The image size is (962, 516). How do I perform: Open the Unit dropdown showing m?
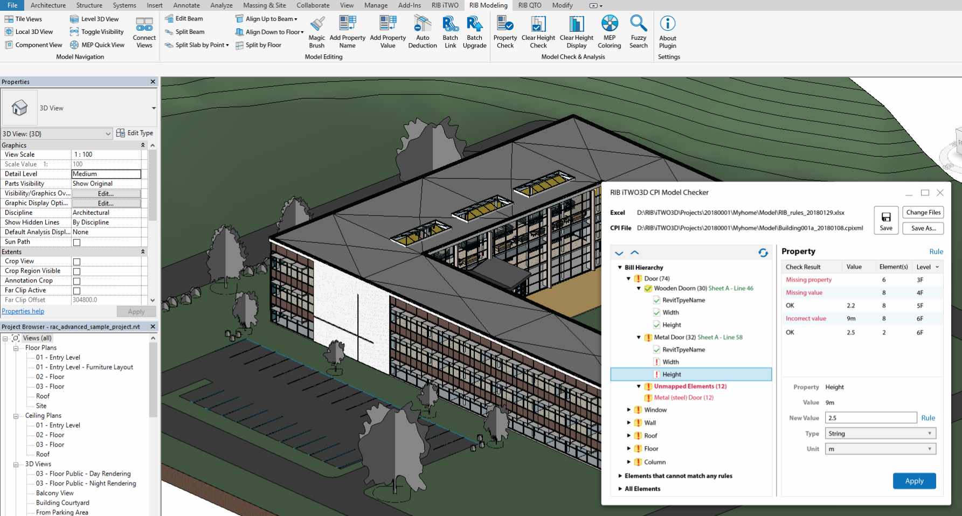click(x=880, y=449)
